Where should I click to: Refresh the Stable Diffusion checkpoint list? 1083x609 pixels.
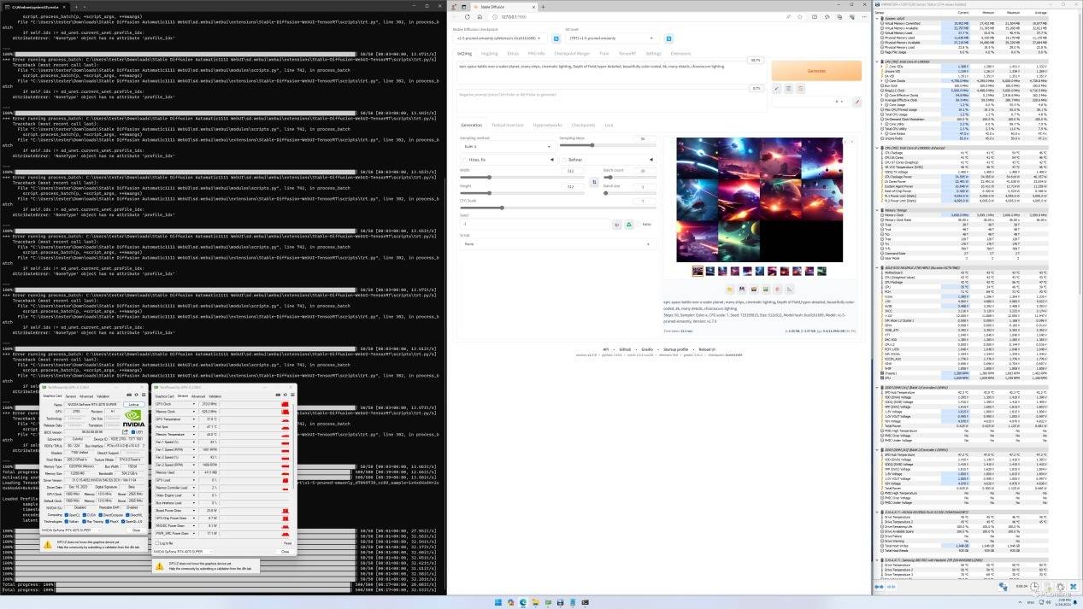(x=556, y=38)
